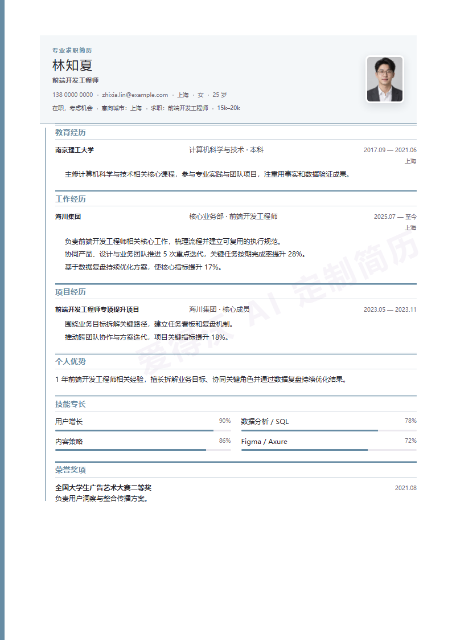Click the school name 南京理工大学
Viewport: 452px width, 640px height.
(x=75, y=150)
